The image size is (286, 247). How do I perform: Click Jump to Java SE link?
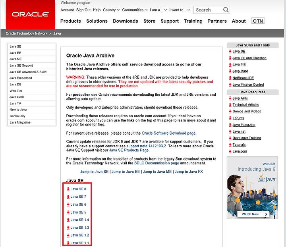(94, 172)
